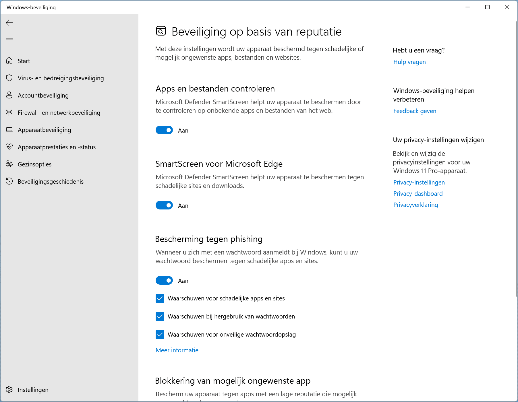Turn off Apps en bestanden controleren toggle

164,130
